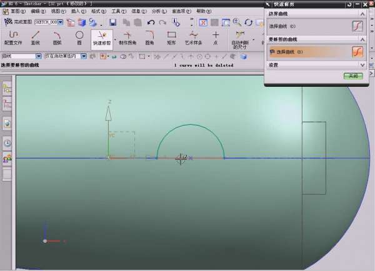Screen dimensions: 375x271
Task: Collapse the 边界曲线 (Boundary Curve) section
Action: [362, 13]
